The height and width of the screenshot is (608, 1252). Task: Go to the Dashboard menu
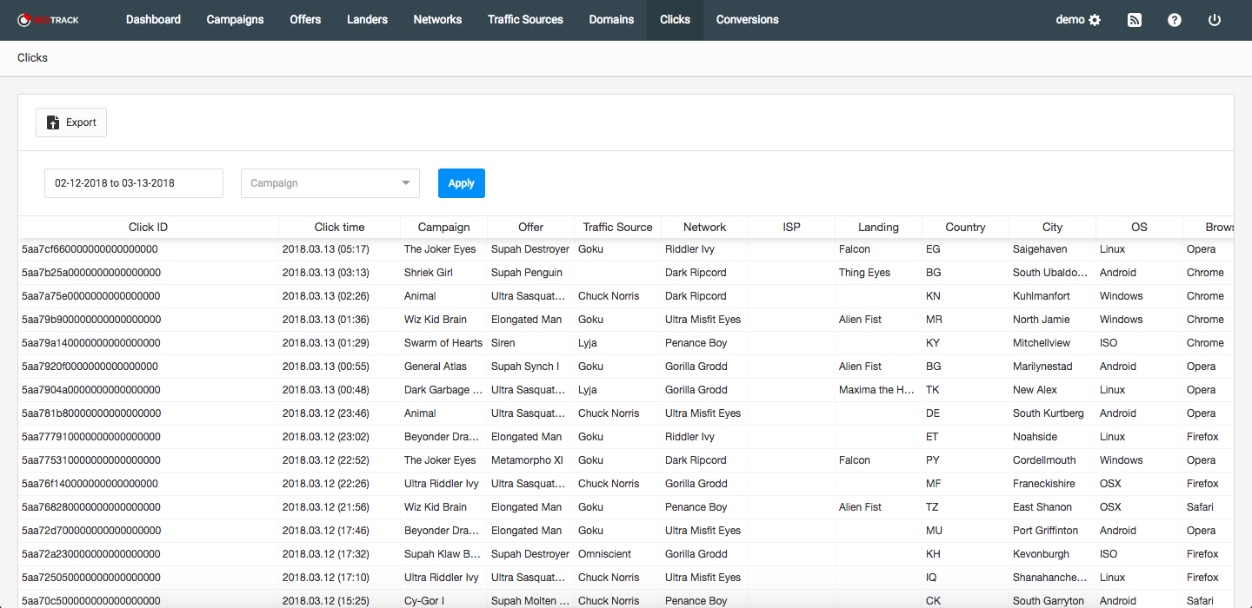tap(153, 20)
